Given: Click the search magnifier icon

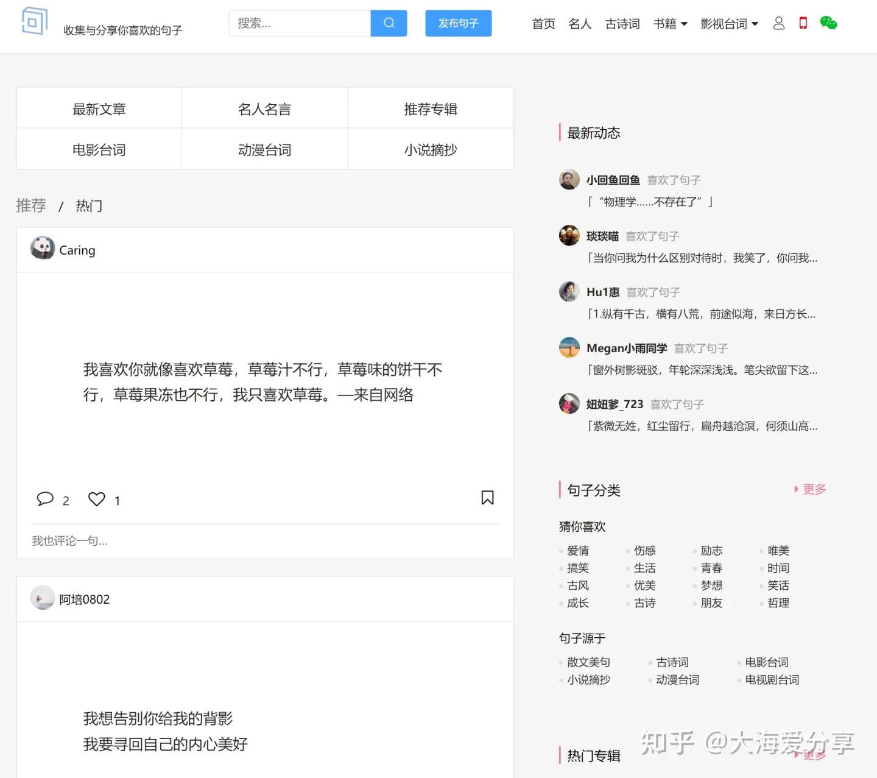Looking at the screenshot, I should (x=389, y=23).
